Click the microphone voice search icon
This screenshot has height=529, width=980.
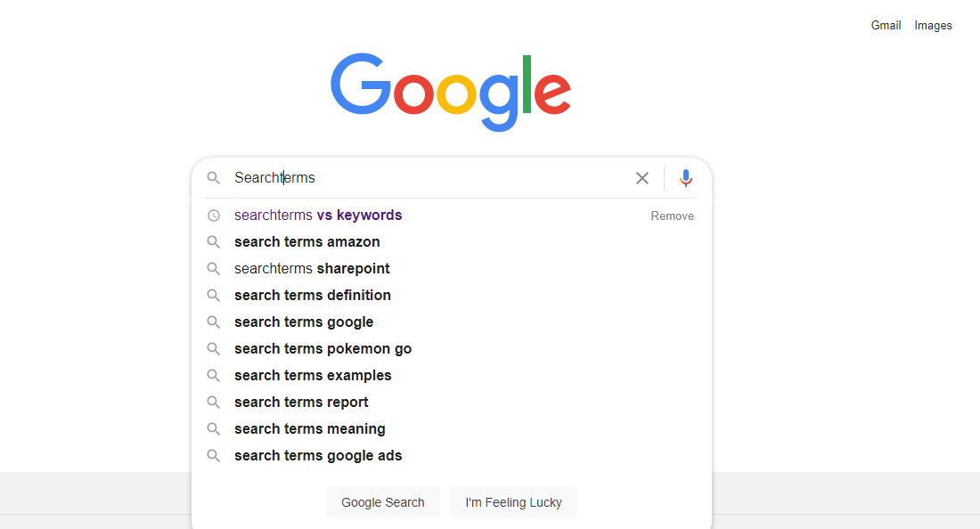pos(686,178)
